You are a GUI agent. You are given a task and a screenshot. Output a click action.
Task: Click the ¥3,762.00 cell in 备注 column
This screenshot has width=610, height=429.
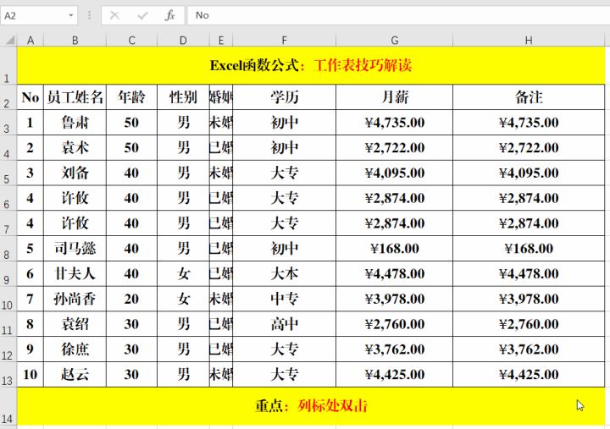click(529, 349)
